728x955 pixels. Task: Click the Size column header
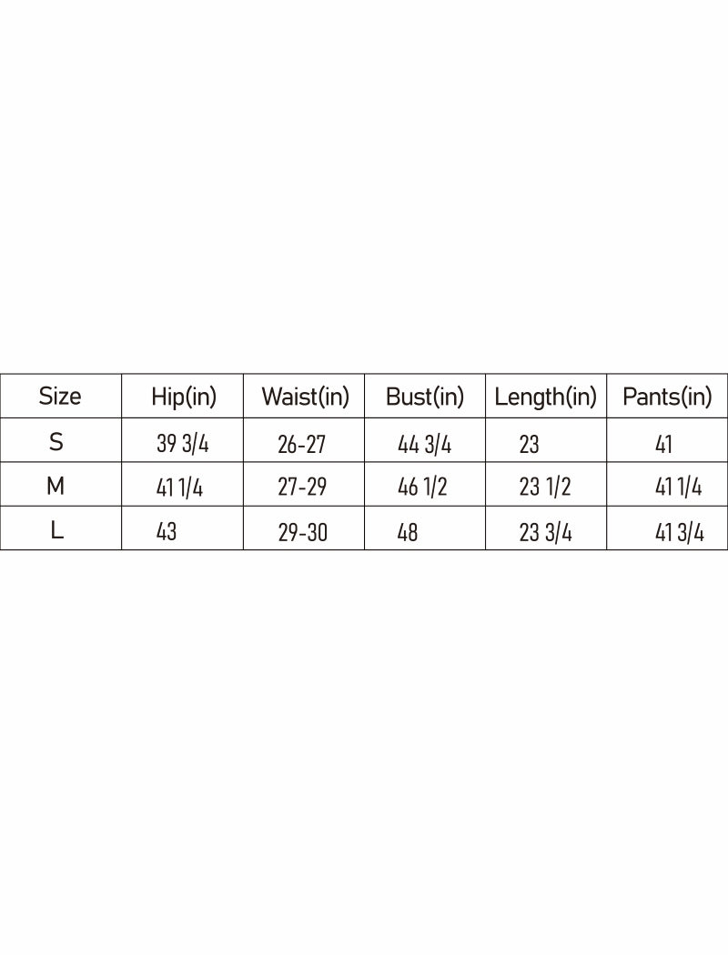tap(60, 396)
